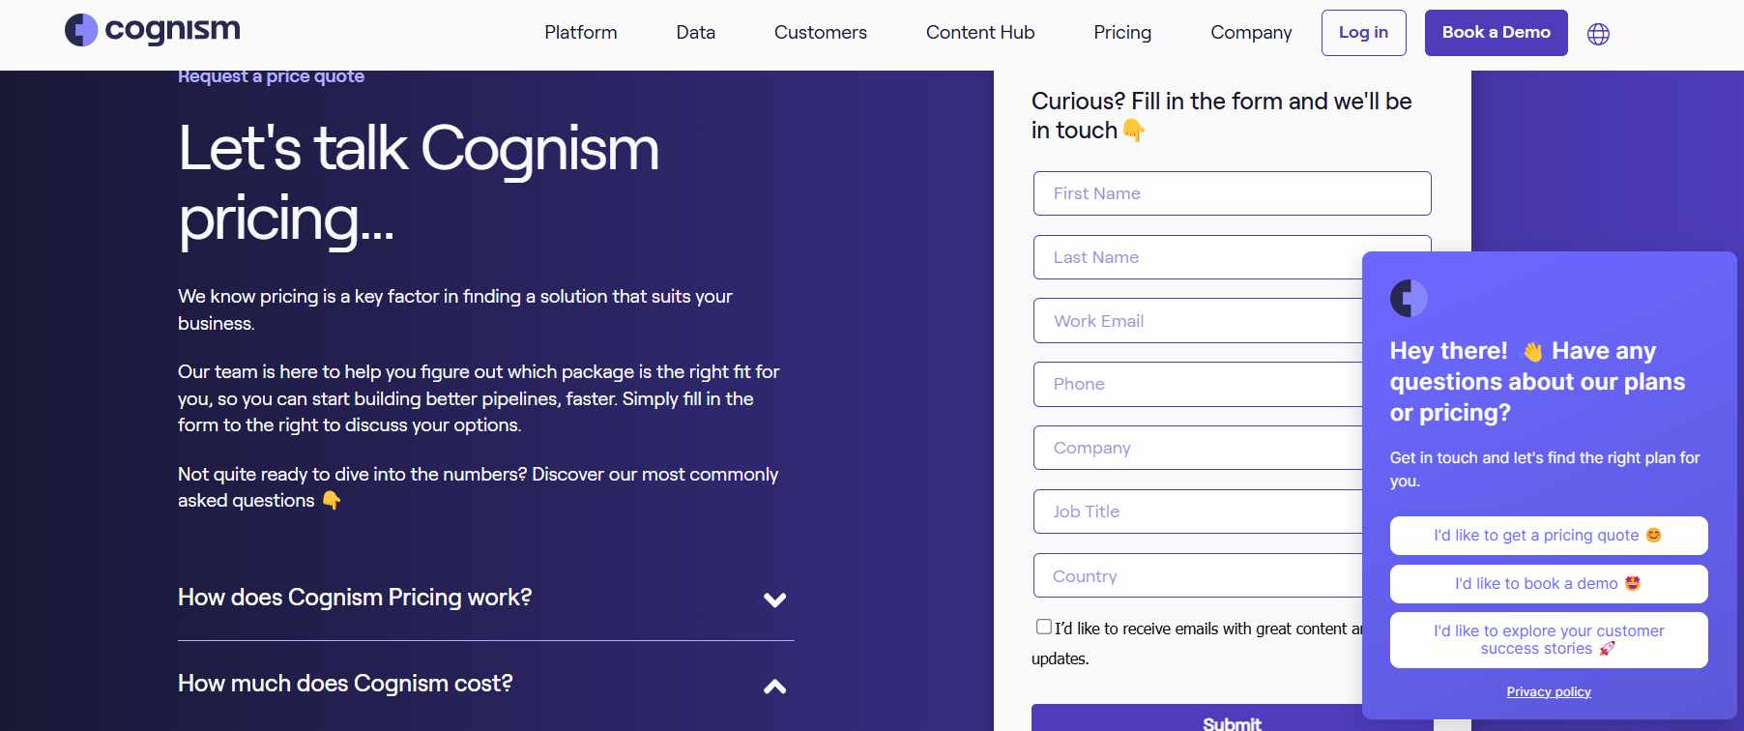Click 'How does Cognism Pricing work?' question
Image resolution: width=1744 pixels, height=731 pixels.
[x=355, y=598]
